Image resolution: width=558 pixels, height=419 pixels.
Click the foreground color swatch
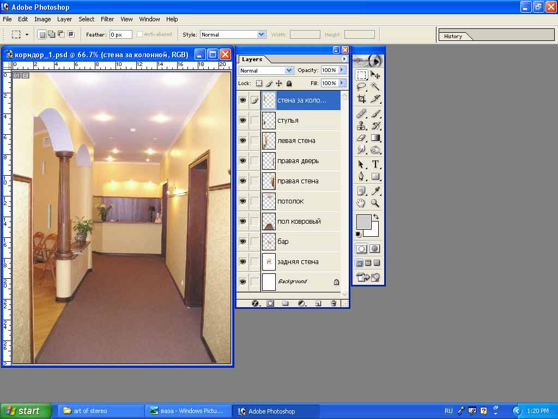coord(363,222)
